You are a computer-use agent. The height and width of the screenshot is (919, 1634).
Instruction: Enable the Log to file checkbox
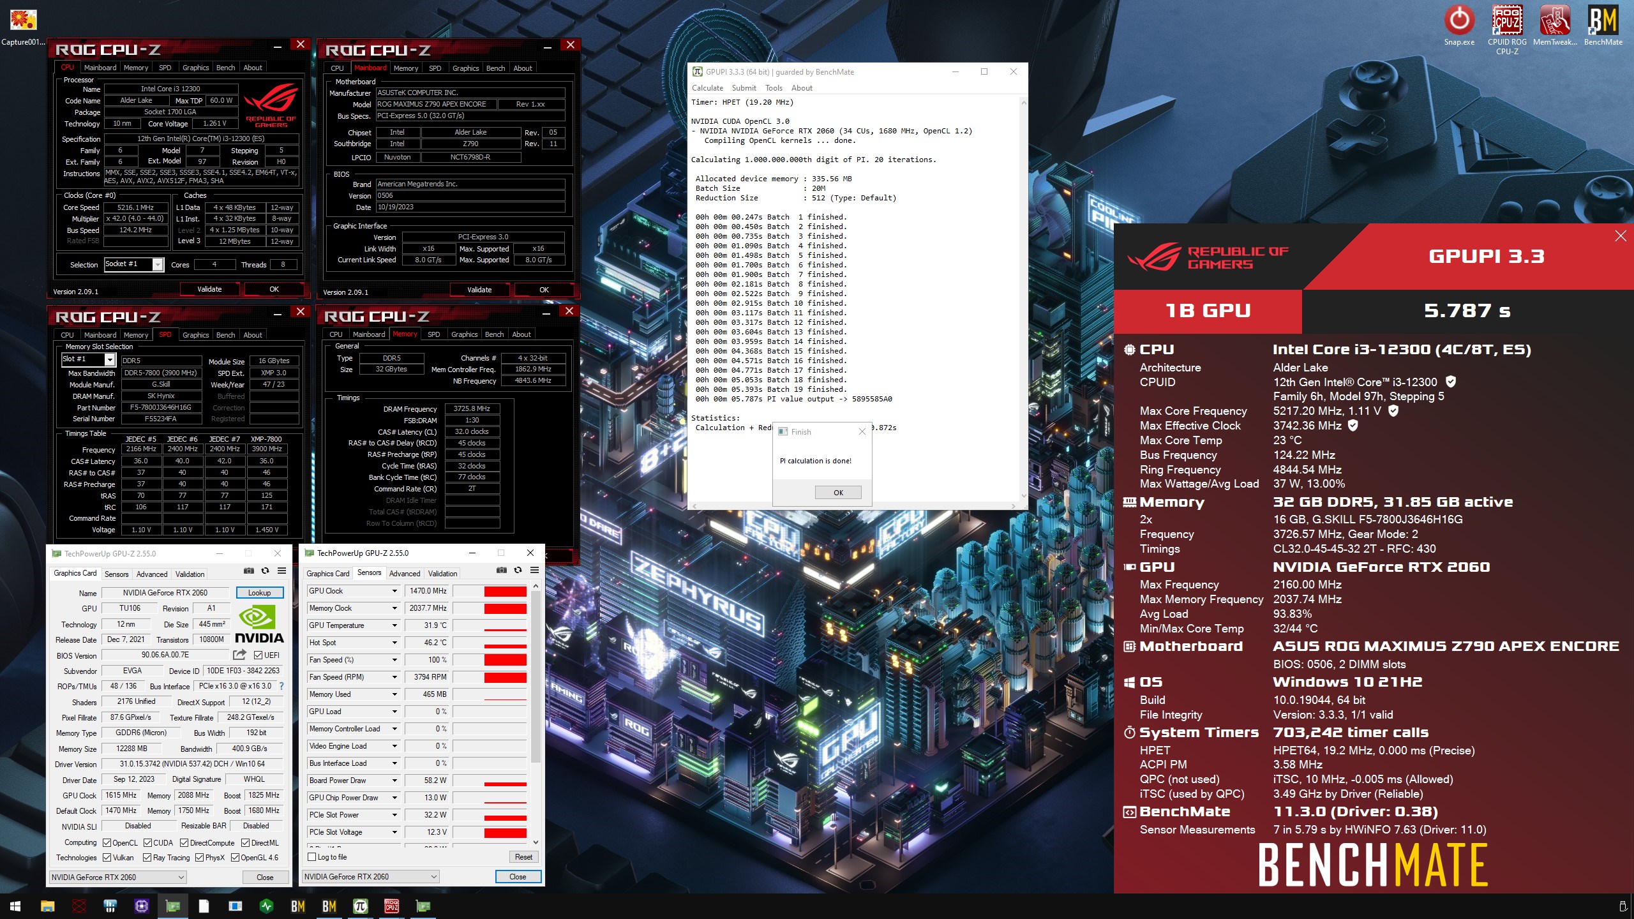click(312, 857)
